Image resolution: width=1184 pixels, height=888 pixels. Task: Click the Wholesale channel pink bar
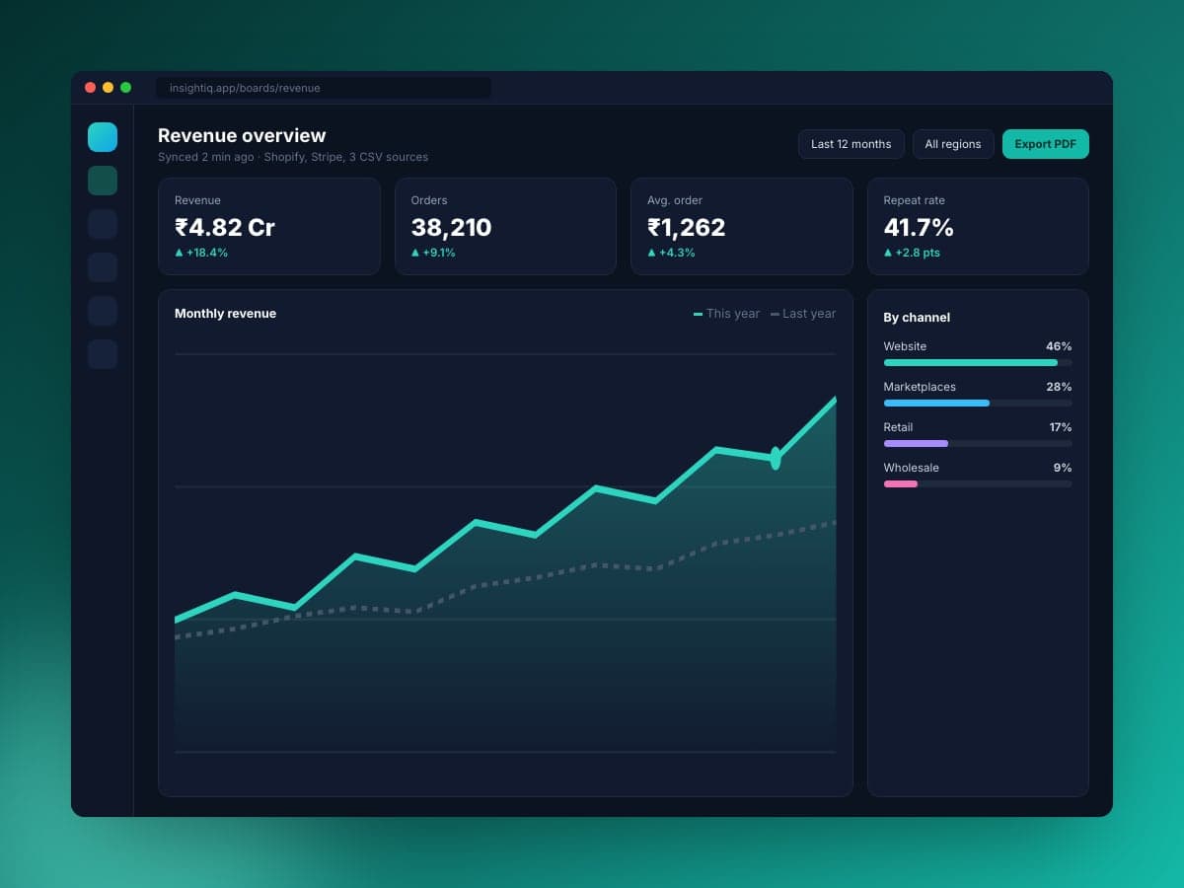[901, 484]
